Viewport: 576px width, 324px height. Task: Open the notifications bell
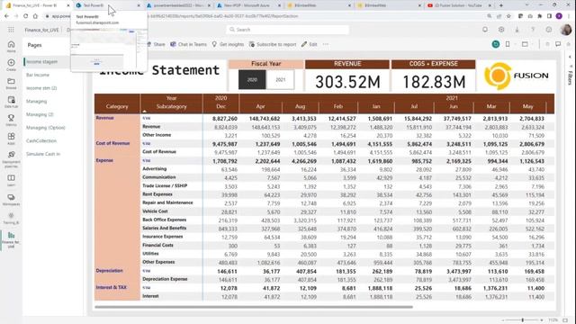pos(485,30)
